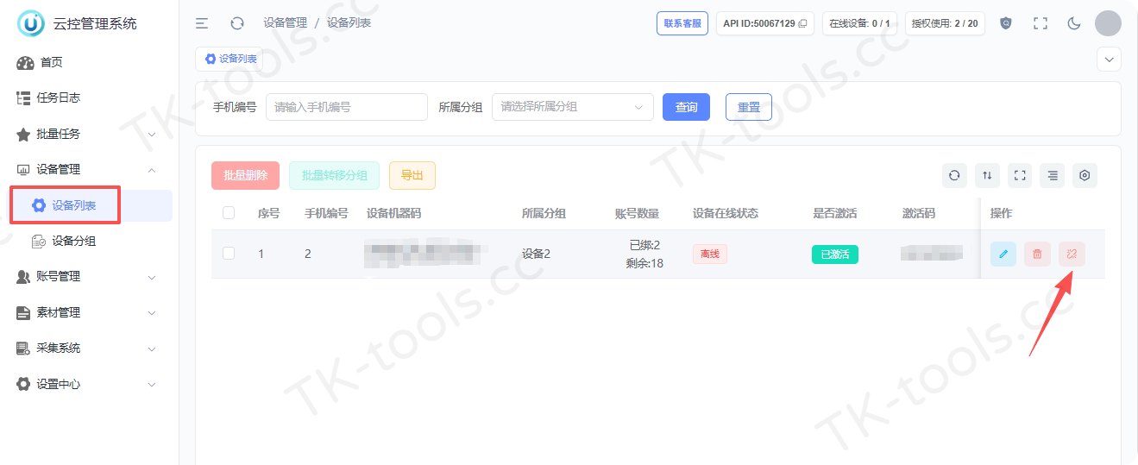This screenshot has width=1138, height=465.
Task: Click the account management people icon
Action: tap(24, 276)
